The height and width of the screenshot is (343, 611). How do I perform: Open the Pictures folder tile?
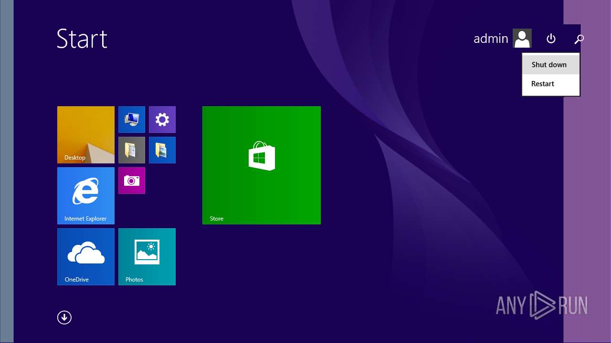pos(162,150)
